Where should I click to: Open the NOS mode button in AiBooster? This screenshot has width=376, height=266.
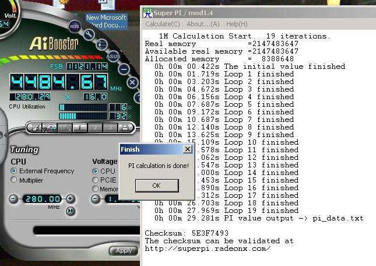point(75,26)
